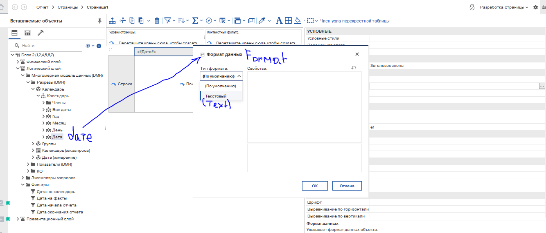
Task: Click the Suppress table toolbar icon
Action: [x=222, y=20]
